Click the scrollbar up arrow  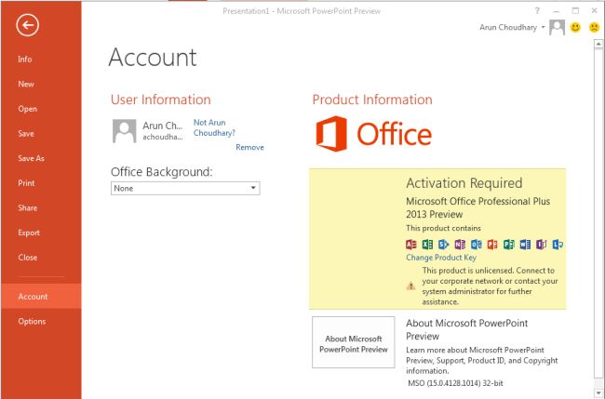(x=598, y=44)
